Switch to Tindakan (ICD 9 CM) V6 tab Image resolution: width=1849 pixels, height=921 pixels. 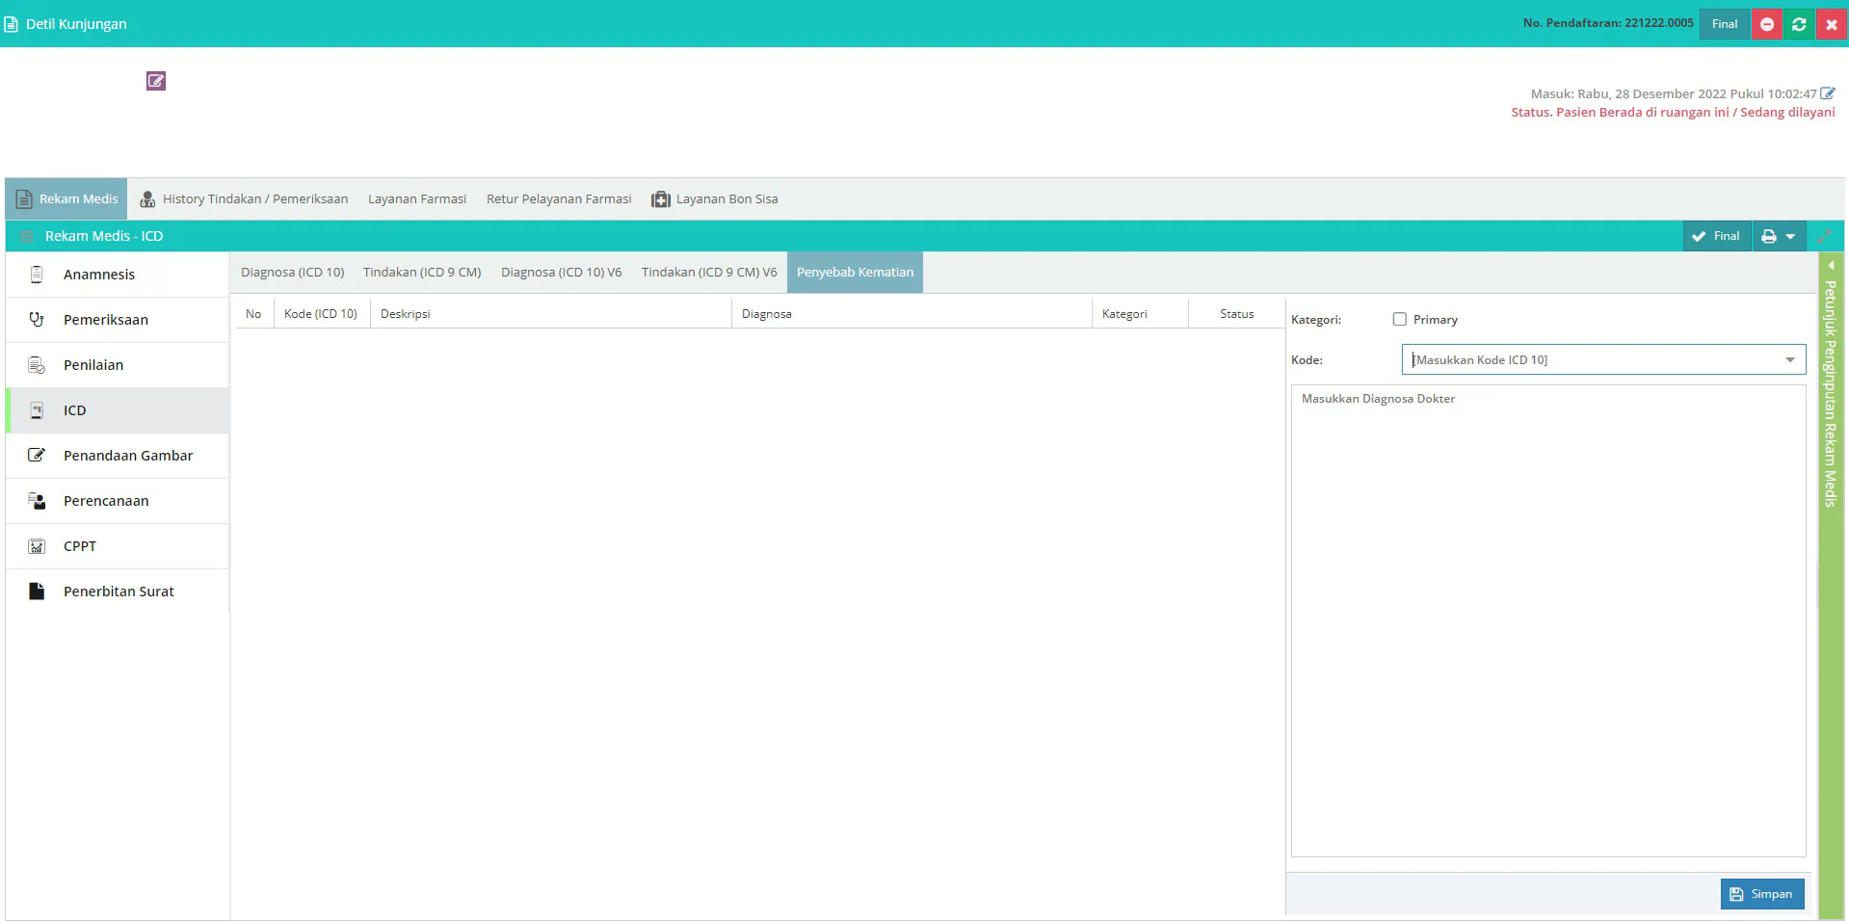tap(709, 273)
